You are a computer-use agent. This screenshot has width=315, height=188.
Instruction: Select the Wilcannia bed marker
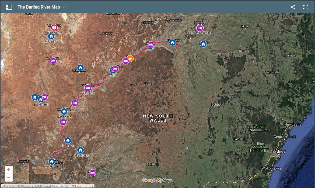[x=88, y=88]
